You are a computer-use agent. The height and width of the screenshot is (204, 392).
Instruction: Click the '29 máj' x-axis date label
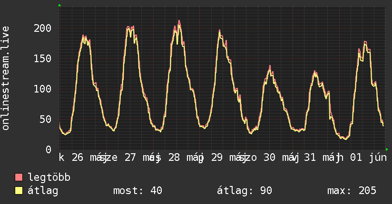pyautogui.click(x=229, y=158)
